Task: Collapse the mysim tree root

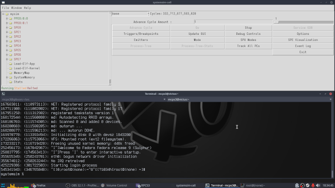Action: coord(3,14)
